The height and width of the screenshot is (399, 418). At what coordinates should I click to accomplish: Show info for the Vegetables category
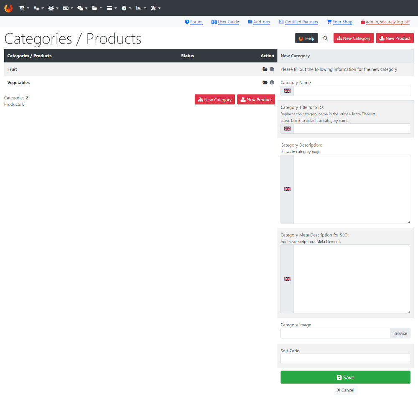tap(272, 82)
